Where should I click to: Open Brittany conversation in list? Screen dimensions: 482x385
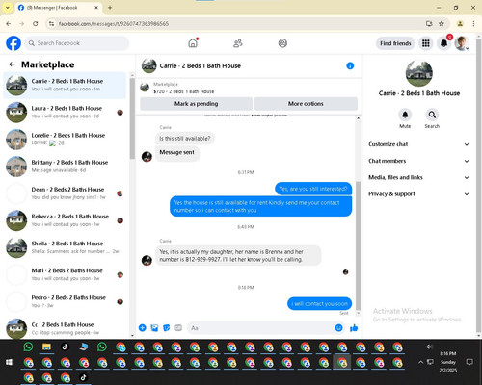pyautogui.click(x=65, y=167)
